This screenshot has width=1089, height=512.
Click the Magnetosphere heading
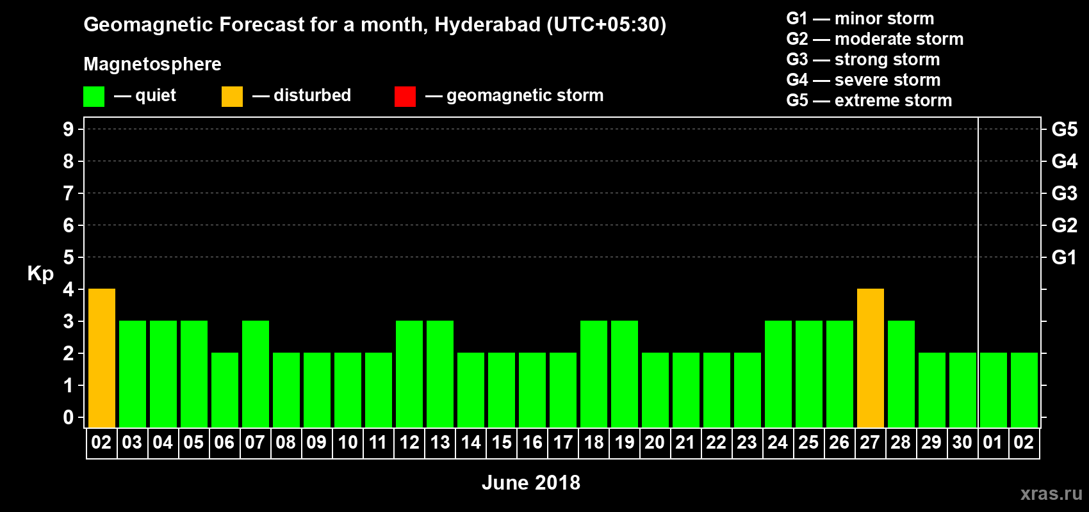pyautogui.click(x=152, y=64)
